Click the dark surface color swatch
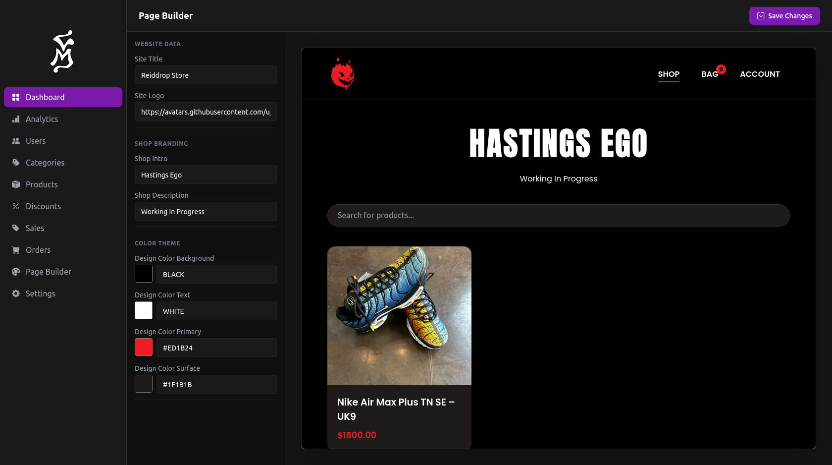 [x=144, y=384]
